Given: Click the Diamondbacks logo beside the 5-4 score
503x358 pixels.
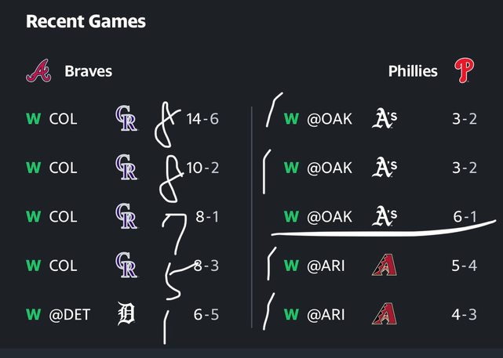Looking at the screenshot, I should coord(384,266).
